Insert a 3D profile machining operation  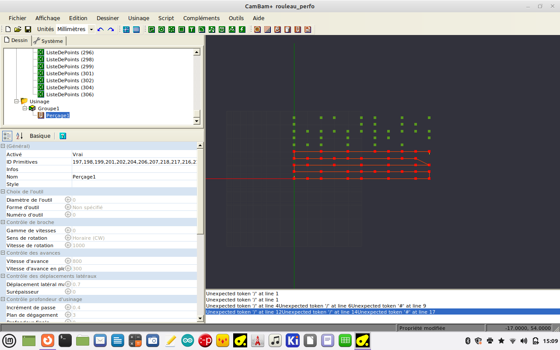[287, 29]
